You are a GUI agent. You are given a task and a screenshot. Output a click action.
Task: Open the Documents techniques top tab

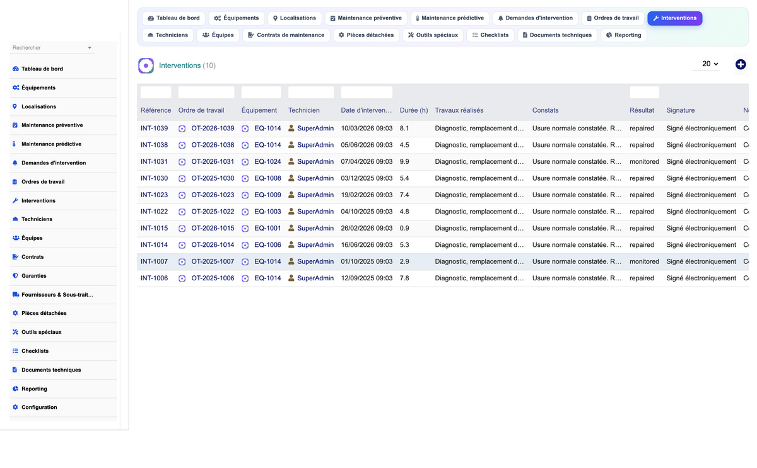557,35
